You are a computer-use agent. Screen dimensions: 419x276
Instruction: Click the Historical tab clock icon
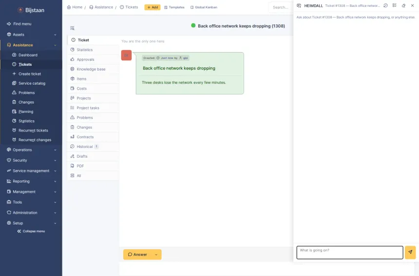point(72,147)
